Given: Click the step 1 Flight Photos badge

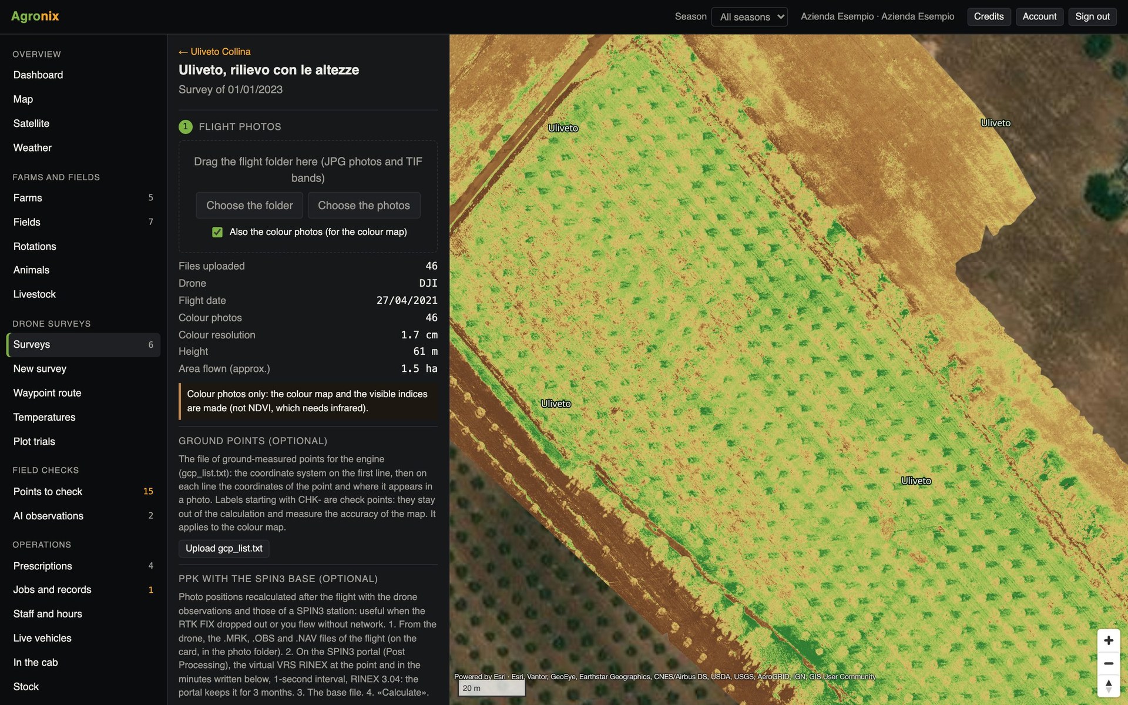Looking at the screenshot, I should pyautogui.click(x=186, y=126).
